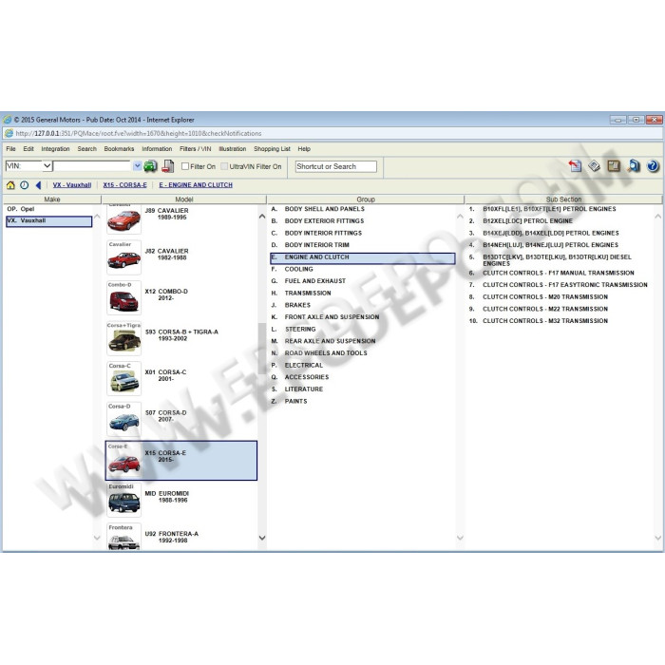Image resolution: width=665 pixels, height=665 pixels.
Task: Click the Shortcut or Search input field
Action: (336, 166)
